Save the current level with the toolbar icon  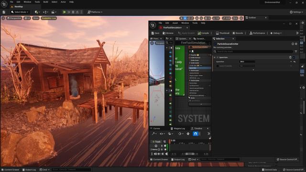tap(4, 12)
